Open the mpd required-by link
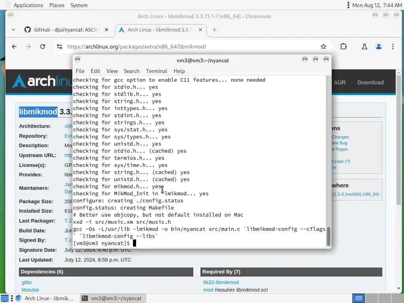404x303 pixels. click(208, 290)
